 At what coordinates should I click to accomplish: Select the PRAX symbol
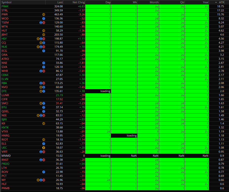(x=5, y=6)
